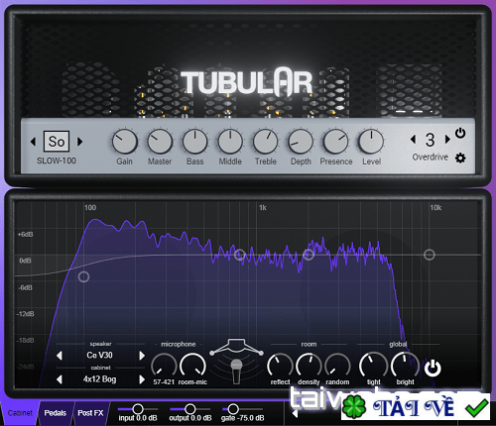Screen dimensions: 496x426
Task: Click the reflect knob
Action: (x=280, y=366)
